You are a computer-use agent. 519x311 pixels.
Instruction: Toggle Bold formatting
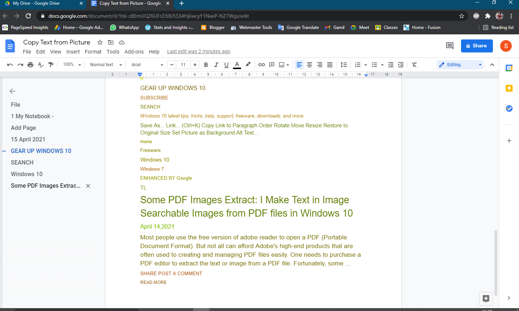206,65
